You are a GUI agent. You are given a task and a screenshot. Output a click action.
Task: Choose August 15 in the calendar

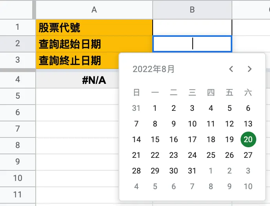point(155,139)
